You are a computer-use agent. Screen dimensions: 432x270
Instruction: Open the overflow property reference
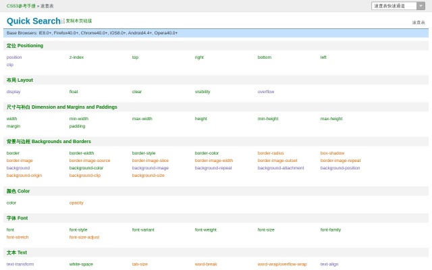266,92
